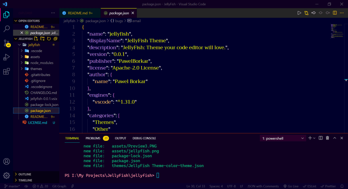Change end of line sequence LF
This screenshot has width=348, height=189.
[242, 186]
